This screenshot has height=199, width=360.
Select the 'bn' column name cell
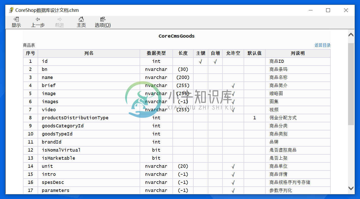[89, 69]
